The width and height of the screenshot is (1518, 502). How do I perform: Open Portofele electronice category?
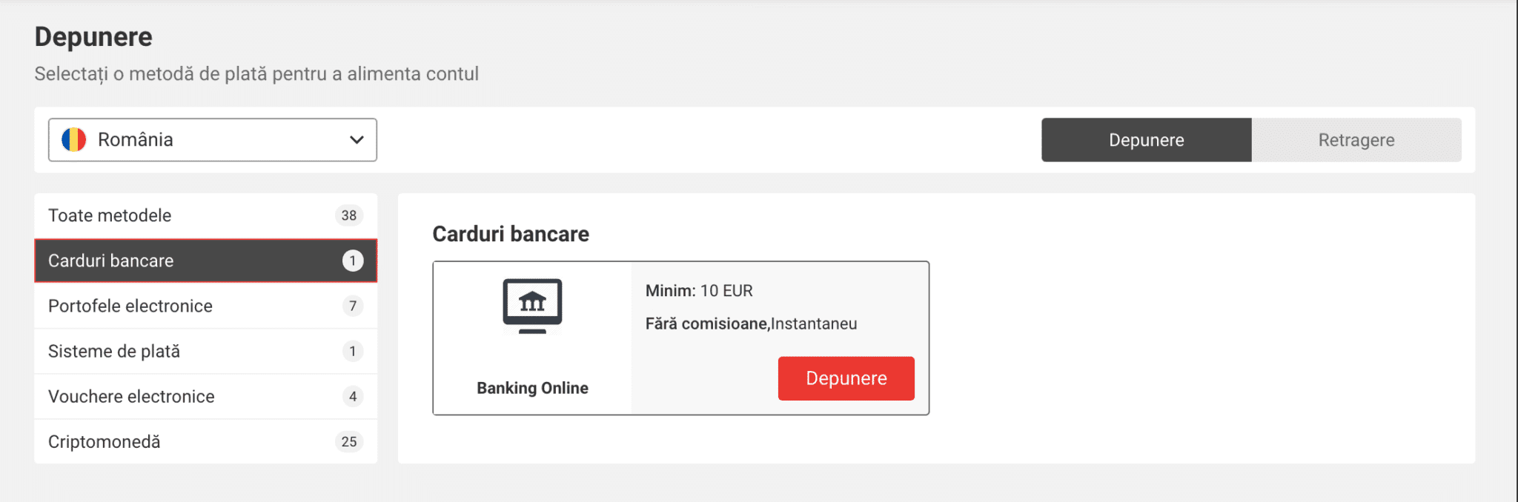click(x=130, y=306)
